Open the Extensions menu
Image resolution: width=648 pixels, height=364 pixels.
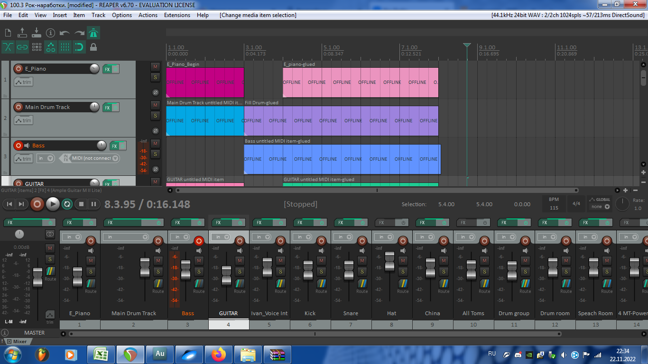[177, 15]
